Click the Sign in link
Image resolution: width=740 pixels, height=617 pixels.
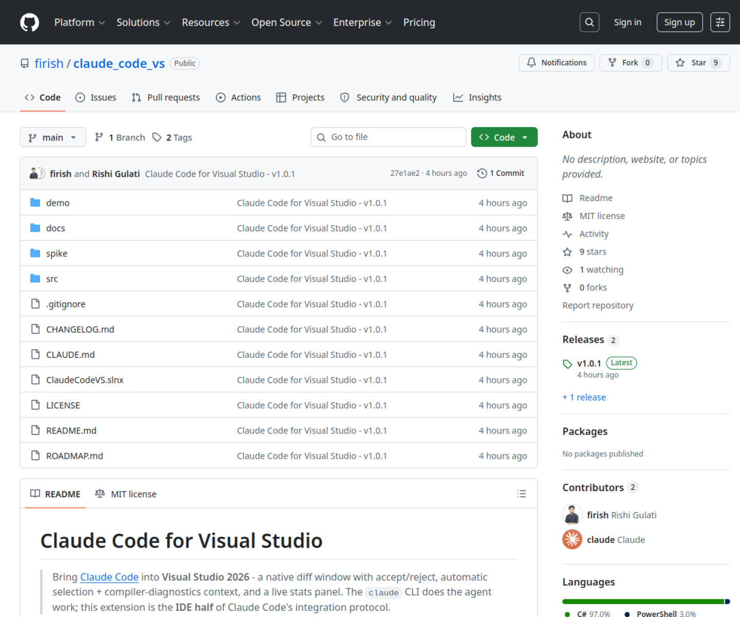pyautogui.click(x=627, y=22)
